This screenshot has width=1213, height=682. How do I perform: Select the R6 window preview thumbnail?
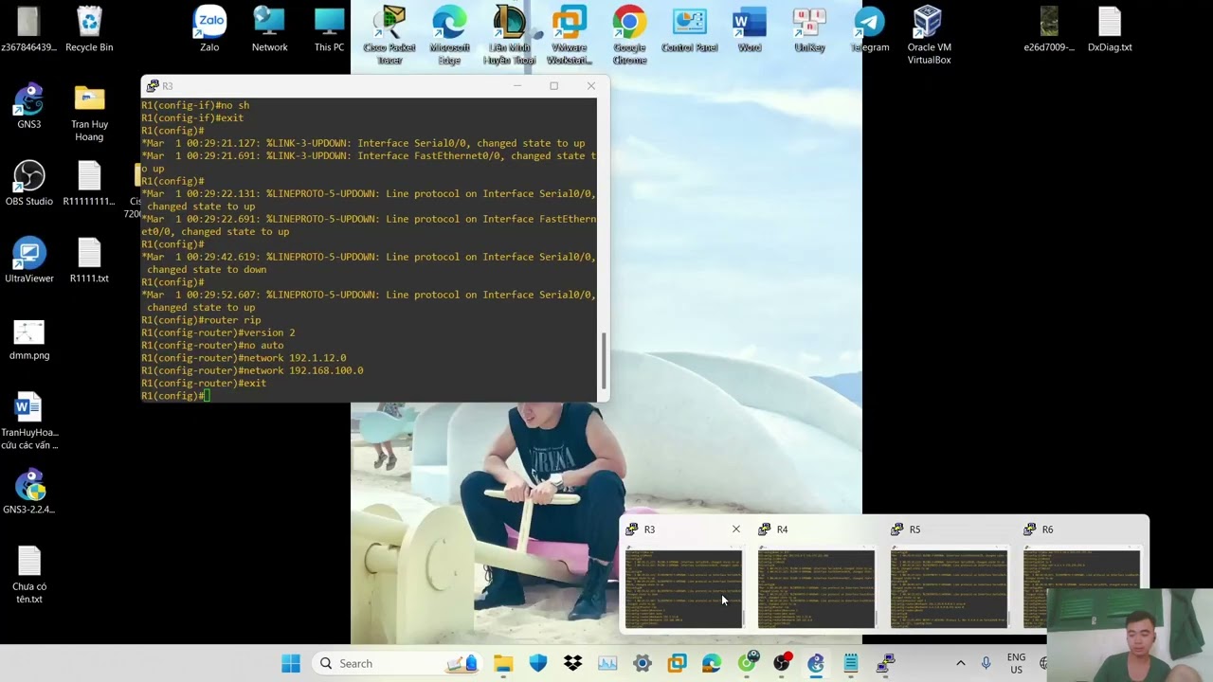[x=1081, y=588]
